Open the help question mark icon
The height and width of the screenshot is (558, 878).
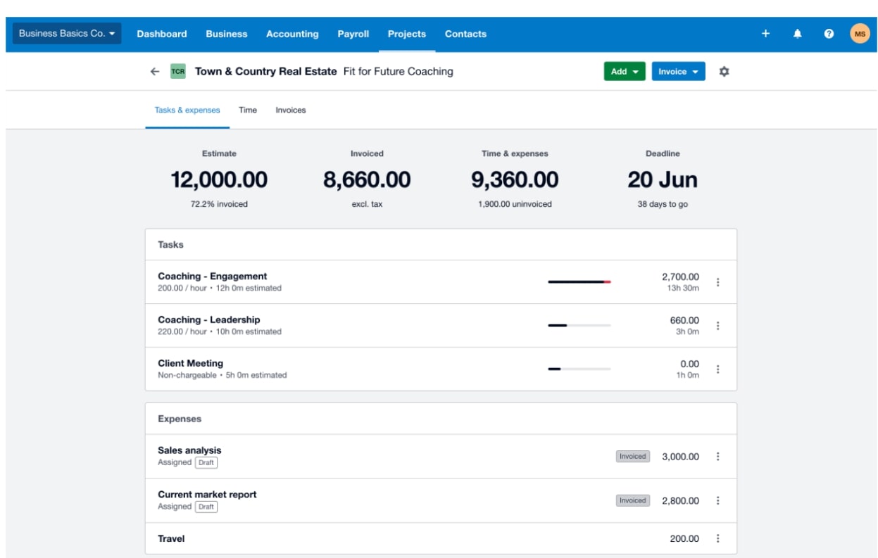click(829, 34)
